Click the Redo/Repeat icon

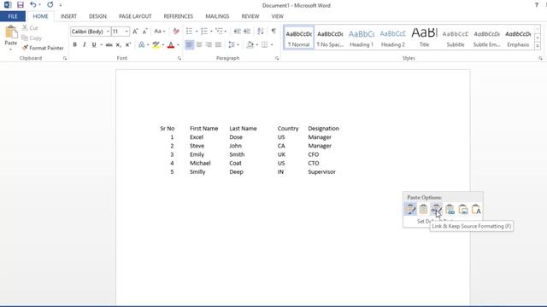tap(50, 5)
